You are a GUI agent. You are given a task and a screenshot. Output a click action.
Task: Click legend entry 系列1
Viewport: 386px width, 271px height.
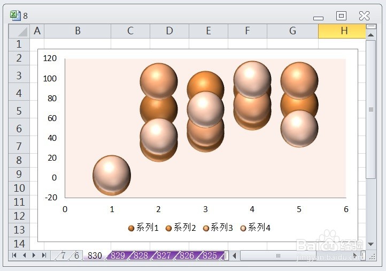pyautogui.click(x=143, y=228)
